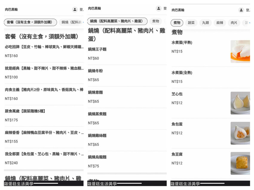The width and height of the screenshot is (254, 190).
Task: Choose the 蔬食萬歲 set meal
Action: point(44,115)
